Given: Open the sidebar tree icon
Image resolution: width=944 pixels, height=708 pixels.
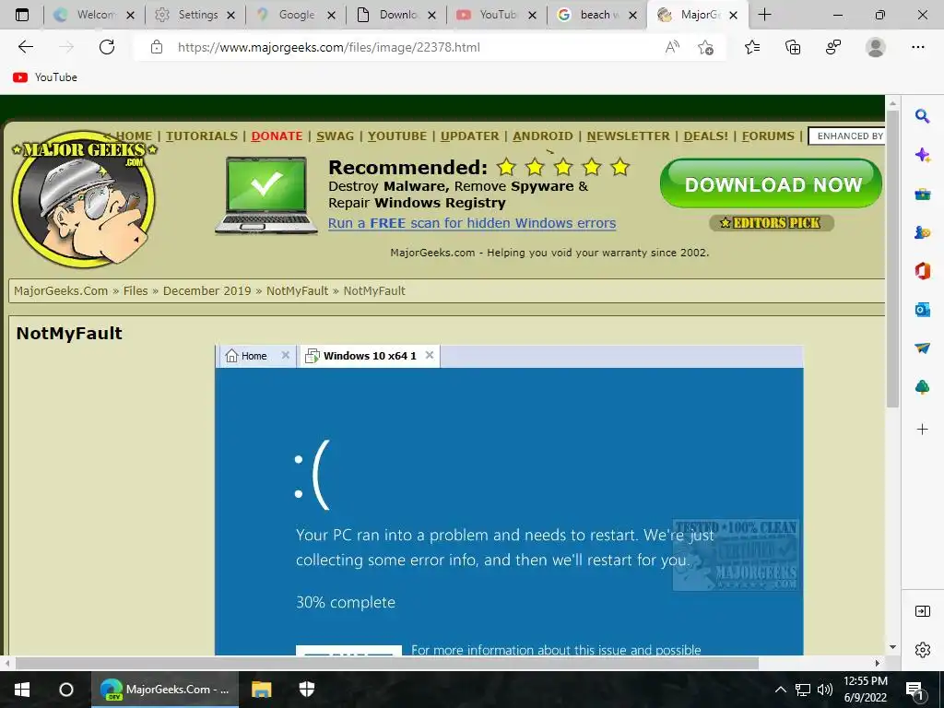Looking at the screenshot, I should 922,386.
